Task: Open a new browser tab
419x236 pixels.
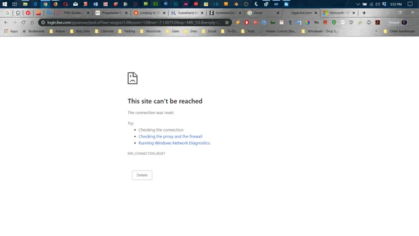Action: (x=364, y=13)
